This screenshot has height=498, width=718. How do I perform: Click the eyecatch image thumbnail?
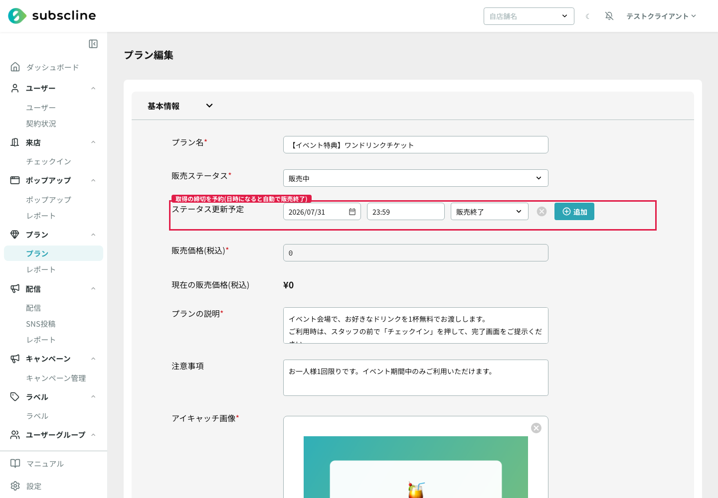[416, 467]
